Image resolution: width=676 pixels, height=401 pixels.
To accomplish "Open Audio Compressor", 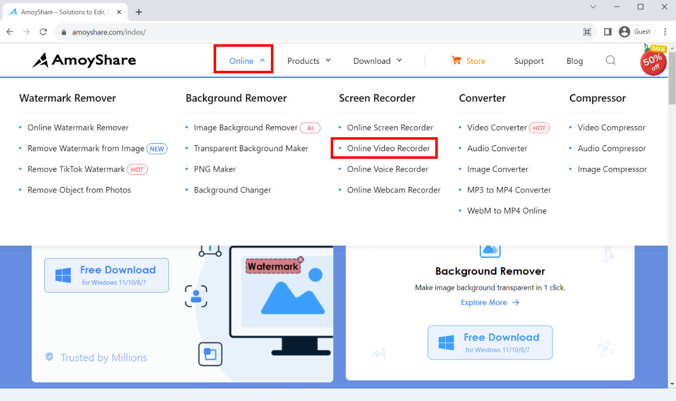I will click(612, 148).
